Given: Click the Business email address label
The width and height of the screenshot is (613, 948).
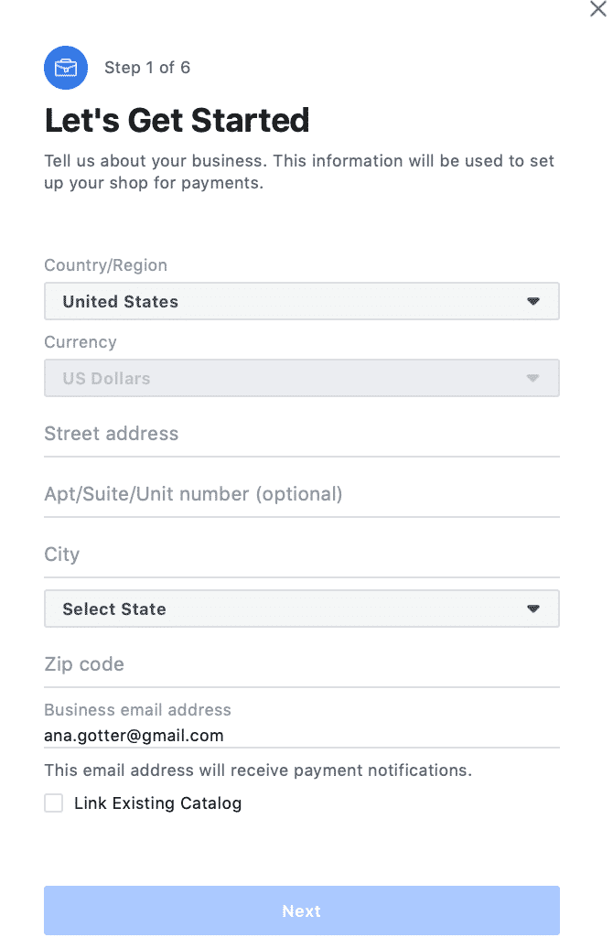Looking at the screenshot, I should pos(138,710).
